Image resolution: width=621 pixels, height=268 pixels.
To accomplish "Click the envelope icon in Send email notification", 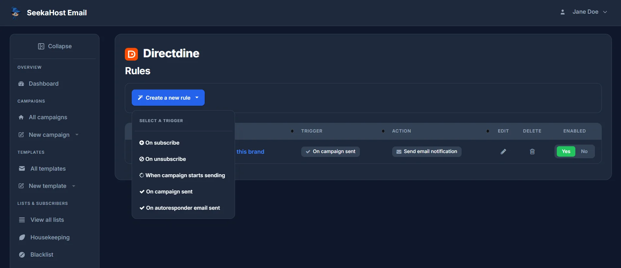I will (x=399, y=152).
